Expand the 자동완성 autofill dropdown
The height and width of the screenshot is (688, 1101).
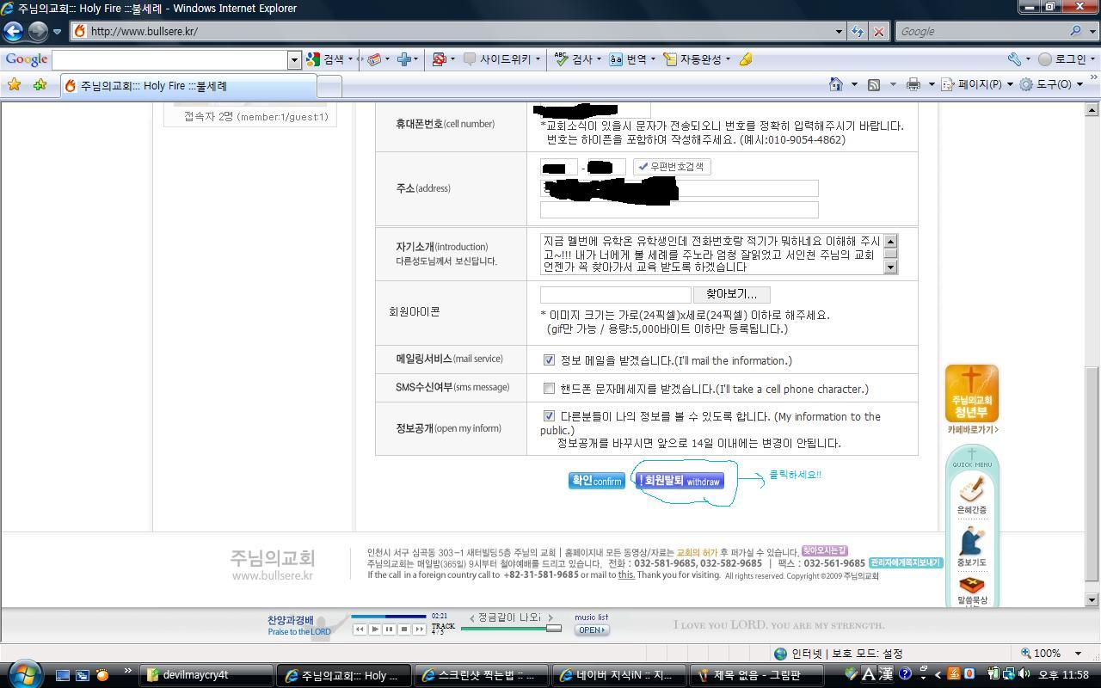pyautogui.click(x=728, y=59)
